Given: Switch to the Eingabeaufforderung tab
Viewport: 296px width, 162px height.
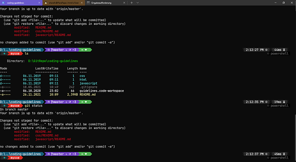Looking at the screenshot, I should pyautogui.click(x=106, y=3).
